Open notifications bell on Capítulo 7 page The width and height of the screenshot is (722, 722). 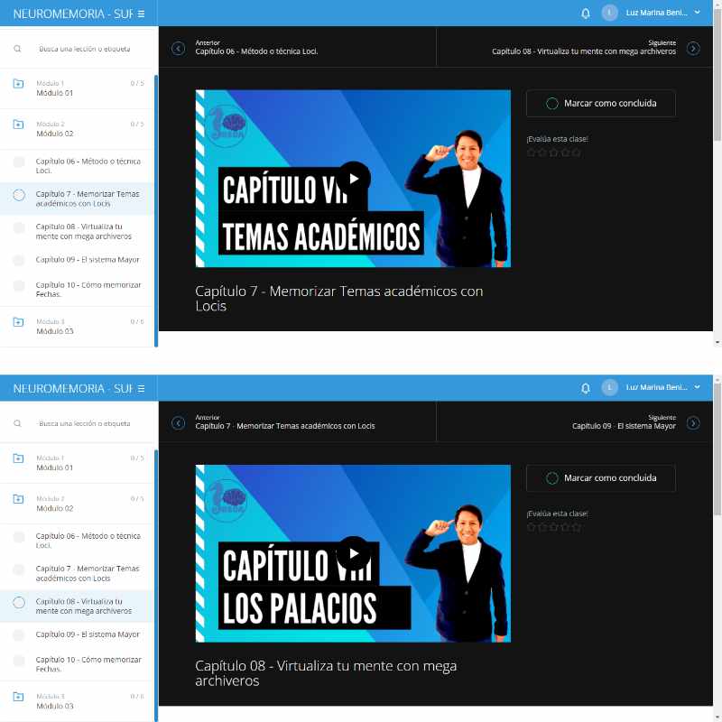pos(586,14)
